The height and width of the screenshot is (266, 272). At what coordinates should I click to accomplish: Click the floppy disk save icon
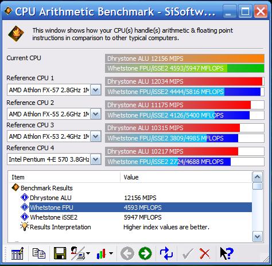coord(60,253)
